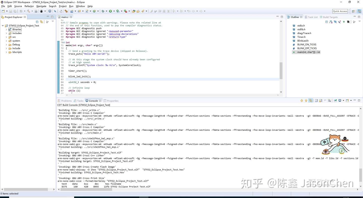Expand the ldscripts folder in Project Explorer
The image size is (363, 198).
6,52
